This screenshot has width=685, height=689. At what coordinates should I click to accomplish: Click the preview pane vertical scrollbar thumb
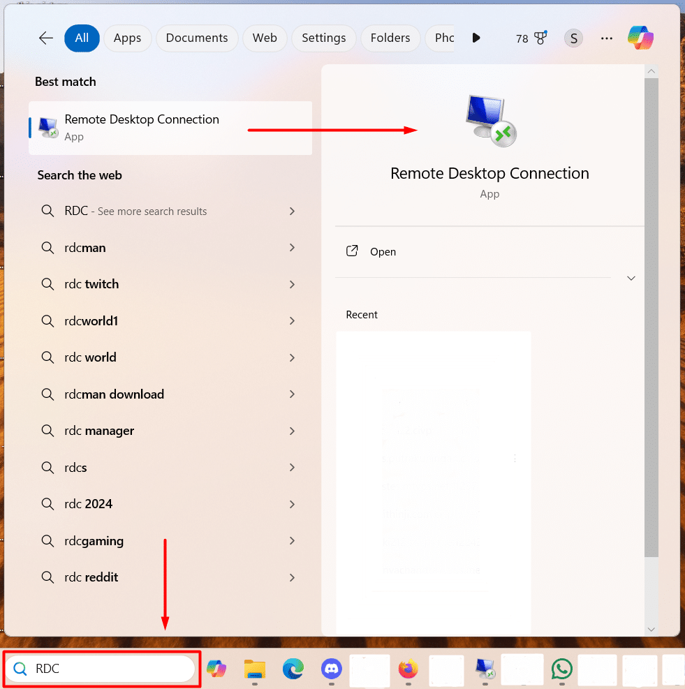click(x=651, y=318)
